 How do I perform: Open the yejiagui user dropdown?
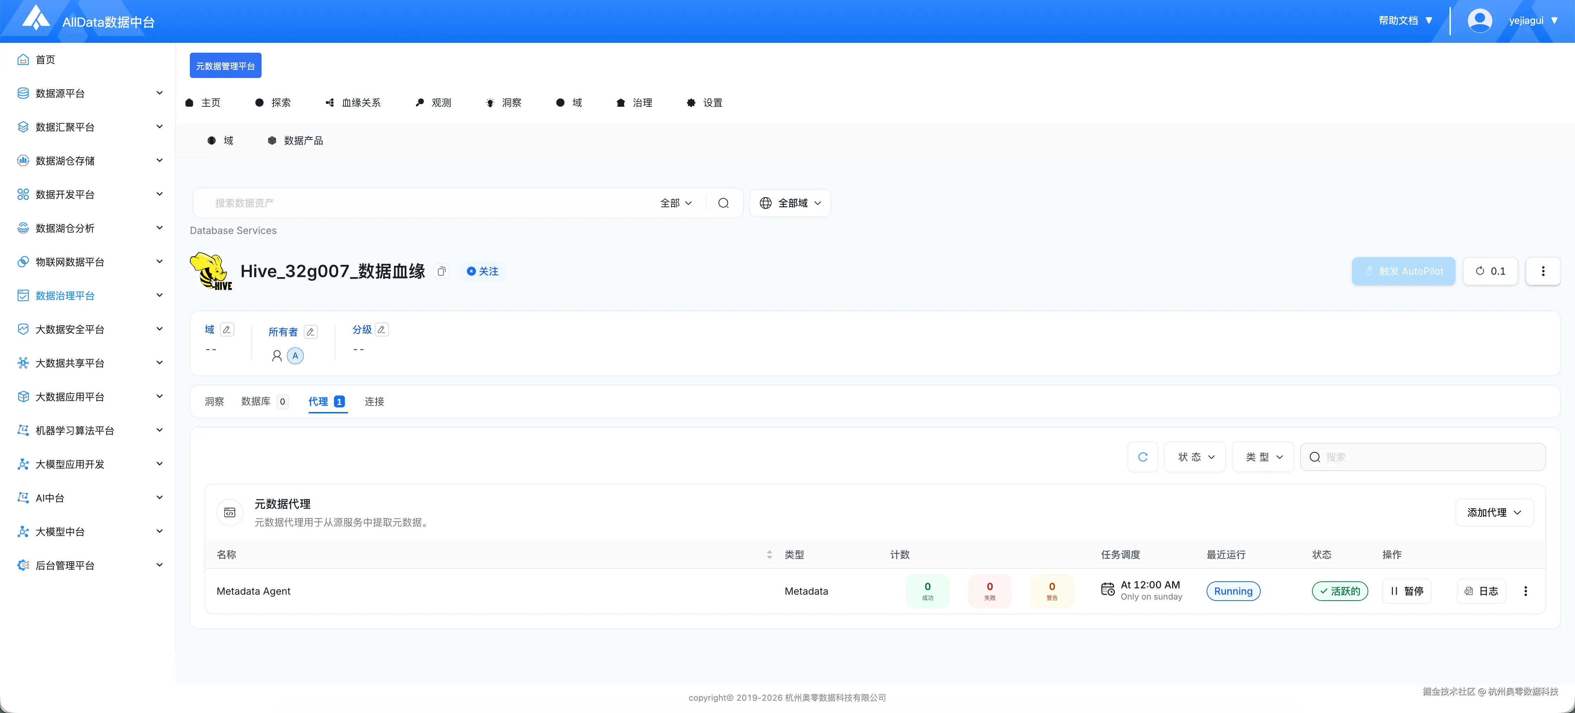point(1534,21)
